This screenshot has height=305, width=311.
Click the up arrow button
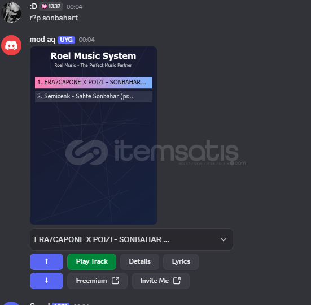pyautogui.click(x=46, y=261)
